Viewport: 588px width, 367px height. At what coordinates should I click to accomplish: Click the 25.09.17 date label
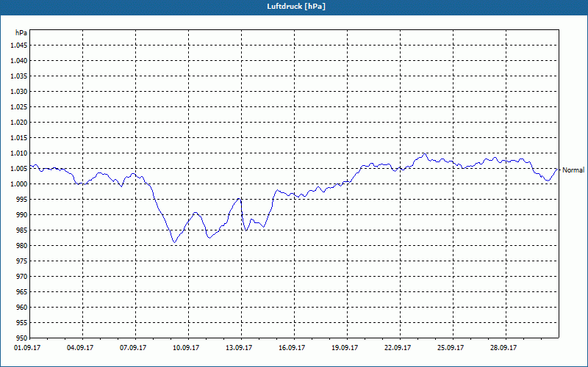coord(451,348)
